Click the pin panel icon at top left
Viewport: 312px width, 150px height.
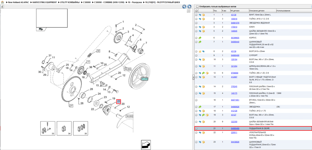pos(2,7)
